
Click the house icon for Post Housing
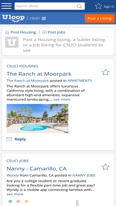click(7, 32)
